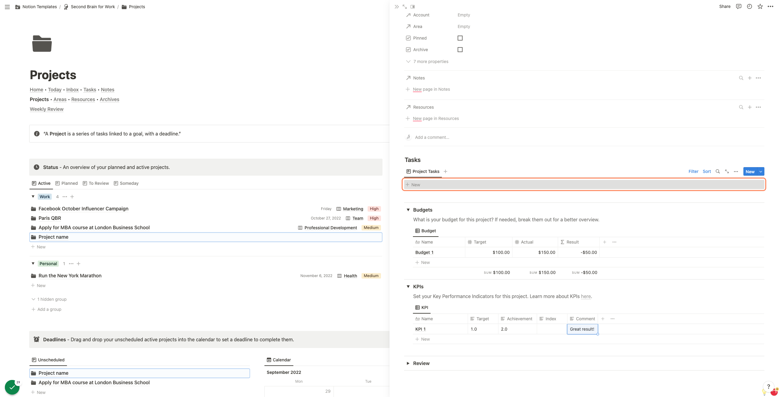Show the 1 hidden group

pyautogui.click(x=49, y=299)
